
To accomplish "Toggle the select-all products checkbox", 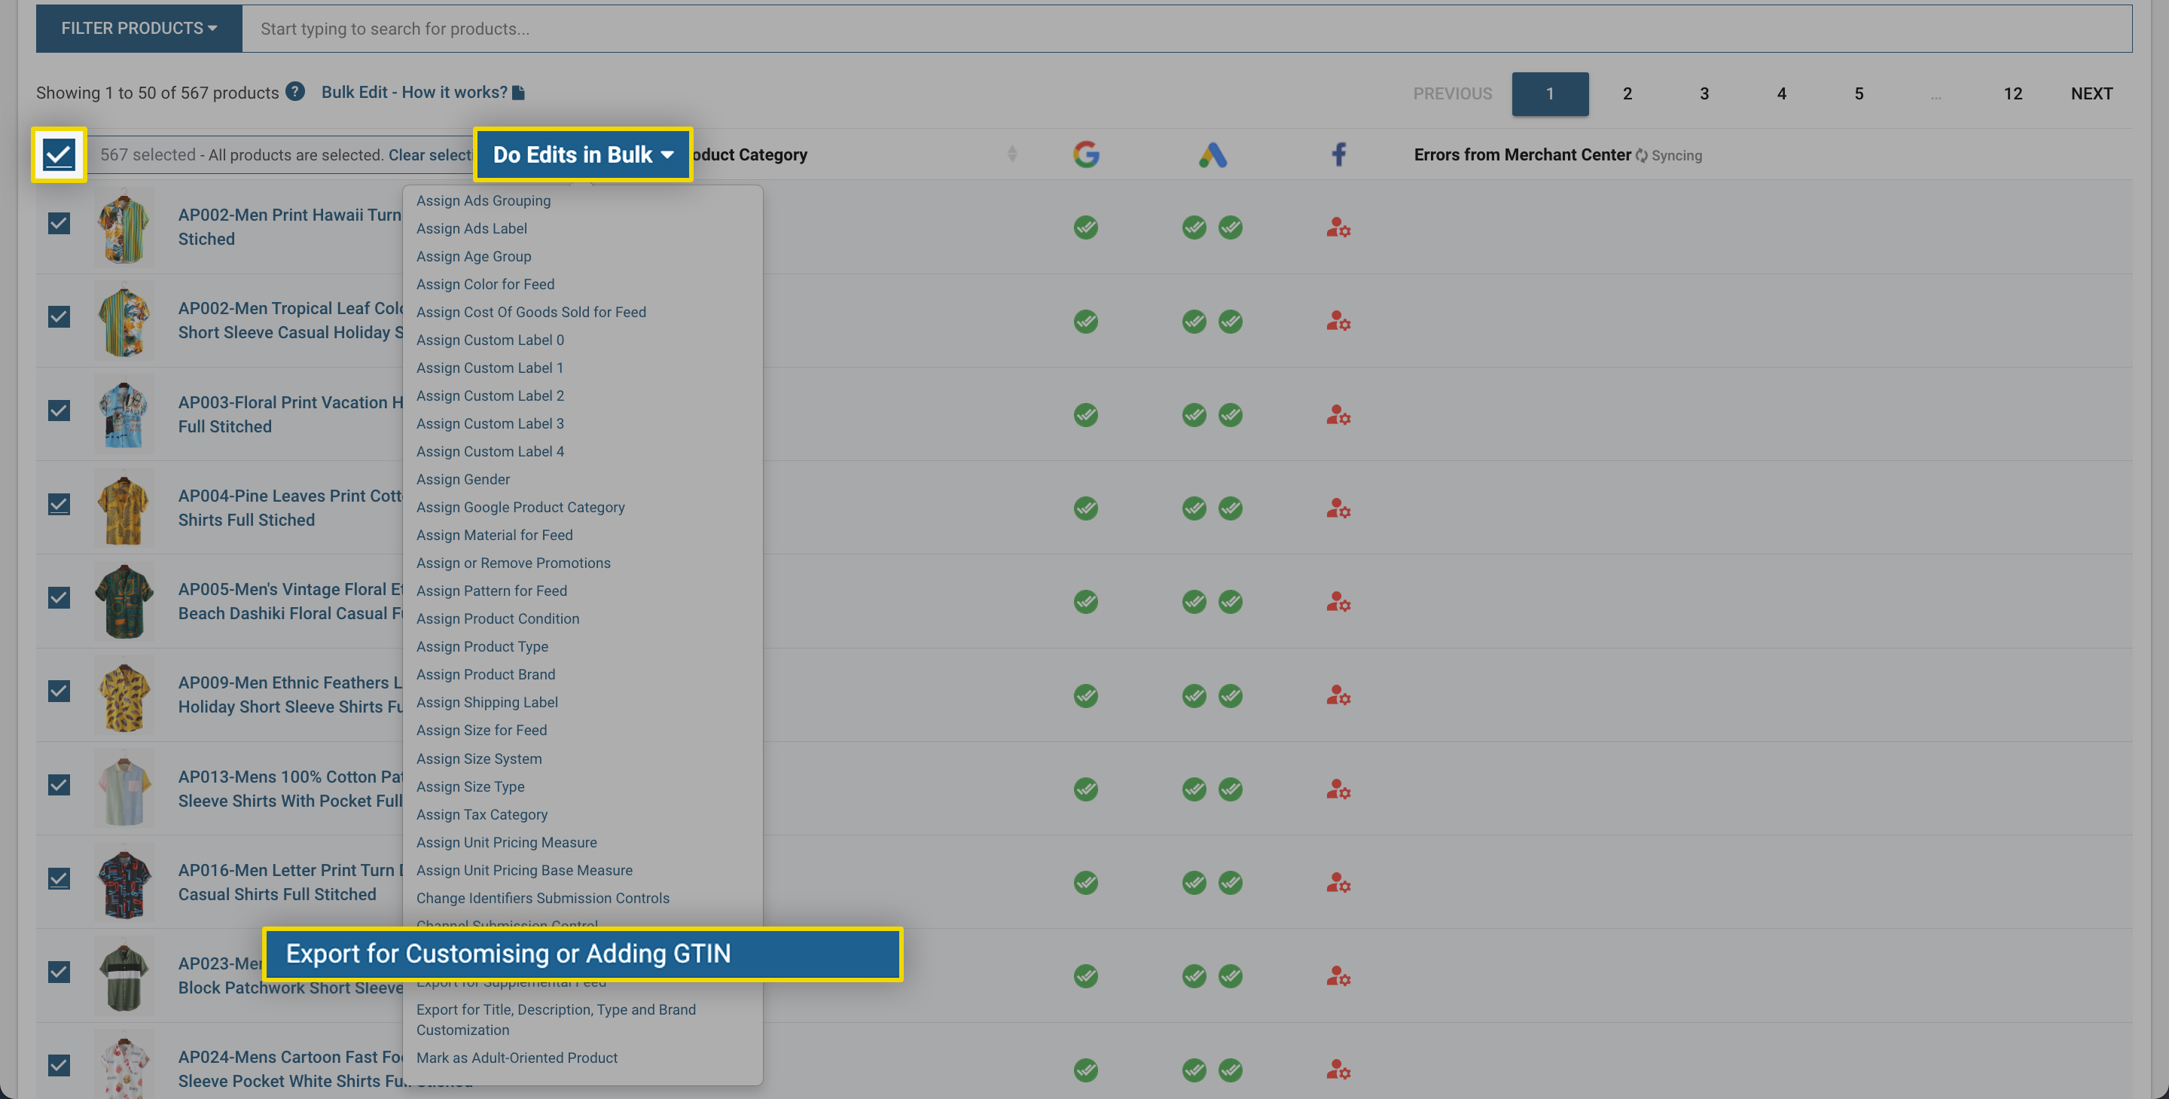I will click(59, 154).
